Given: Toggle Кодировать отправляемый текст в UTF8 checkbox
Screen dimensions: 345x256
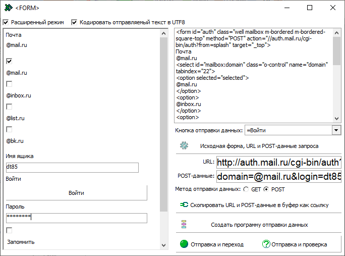Looking at the screenshot, I should (x=74, y=22).
